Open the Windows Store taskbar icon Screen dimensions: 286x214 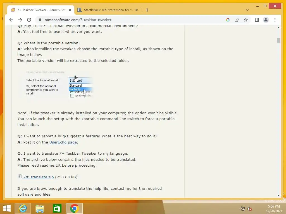point(57,208)
